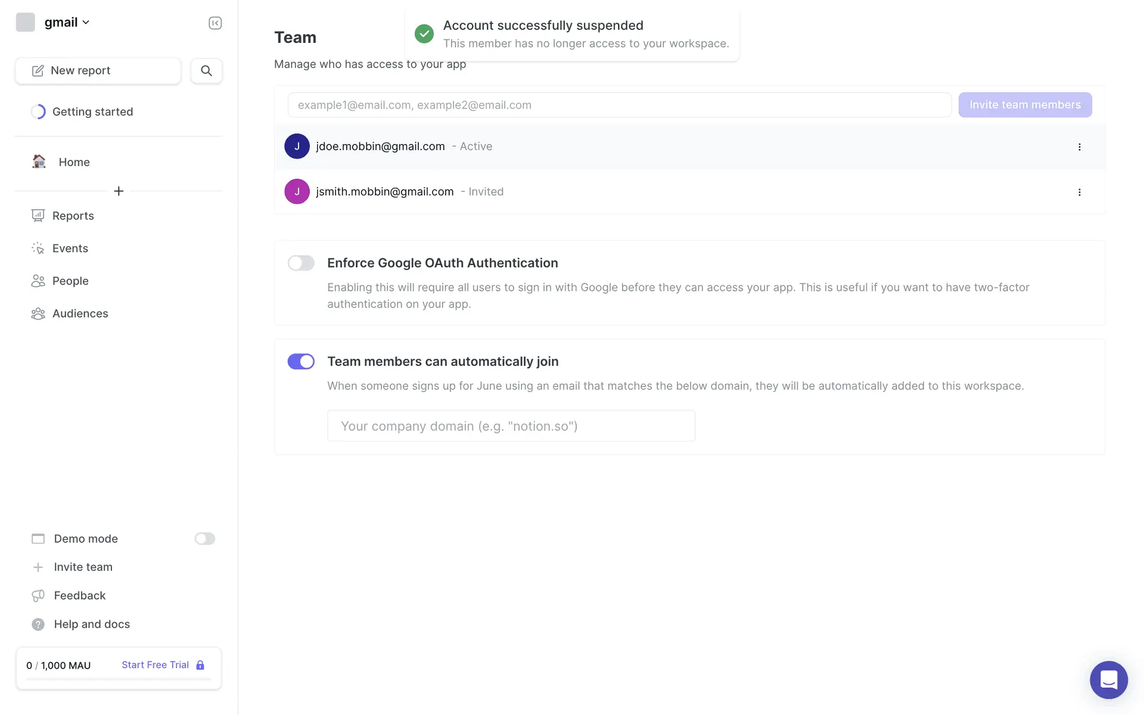
Task: Open options menu for jdoe.mobbin@gmail.com
Action: tap(1079, 147)
